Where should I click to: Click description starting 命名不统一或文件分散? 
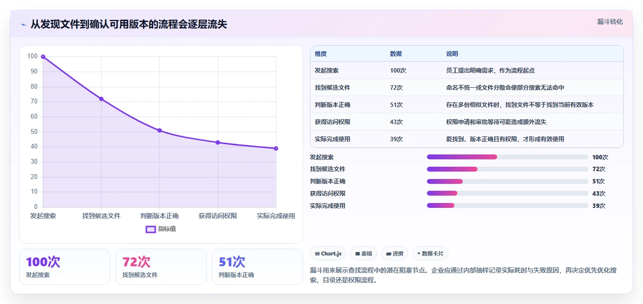(x=505, y=88)
